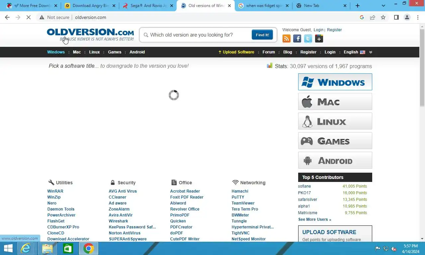Select Games in the nav bar
Image resolution: width=425 pixels, height=255 pixels.
coord(115,52)
